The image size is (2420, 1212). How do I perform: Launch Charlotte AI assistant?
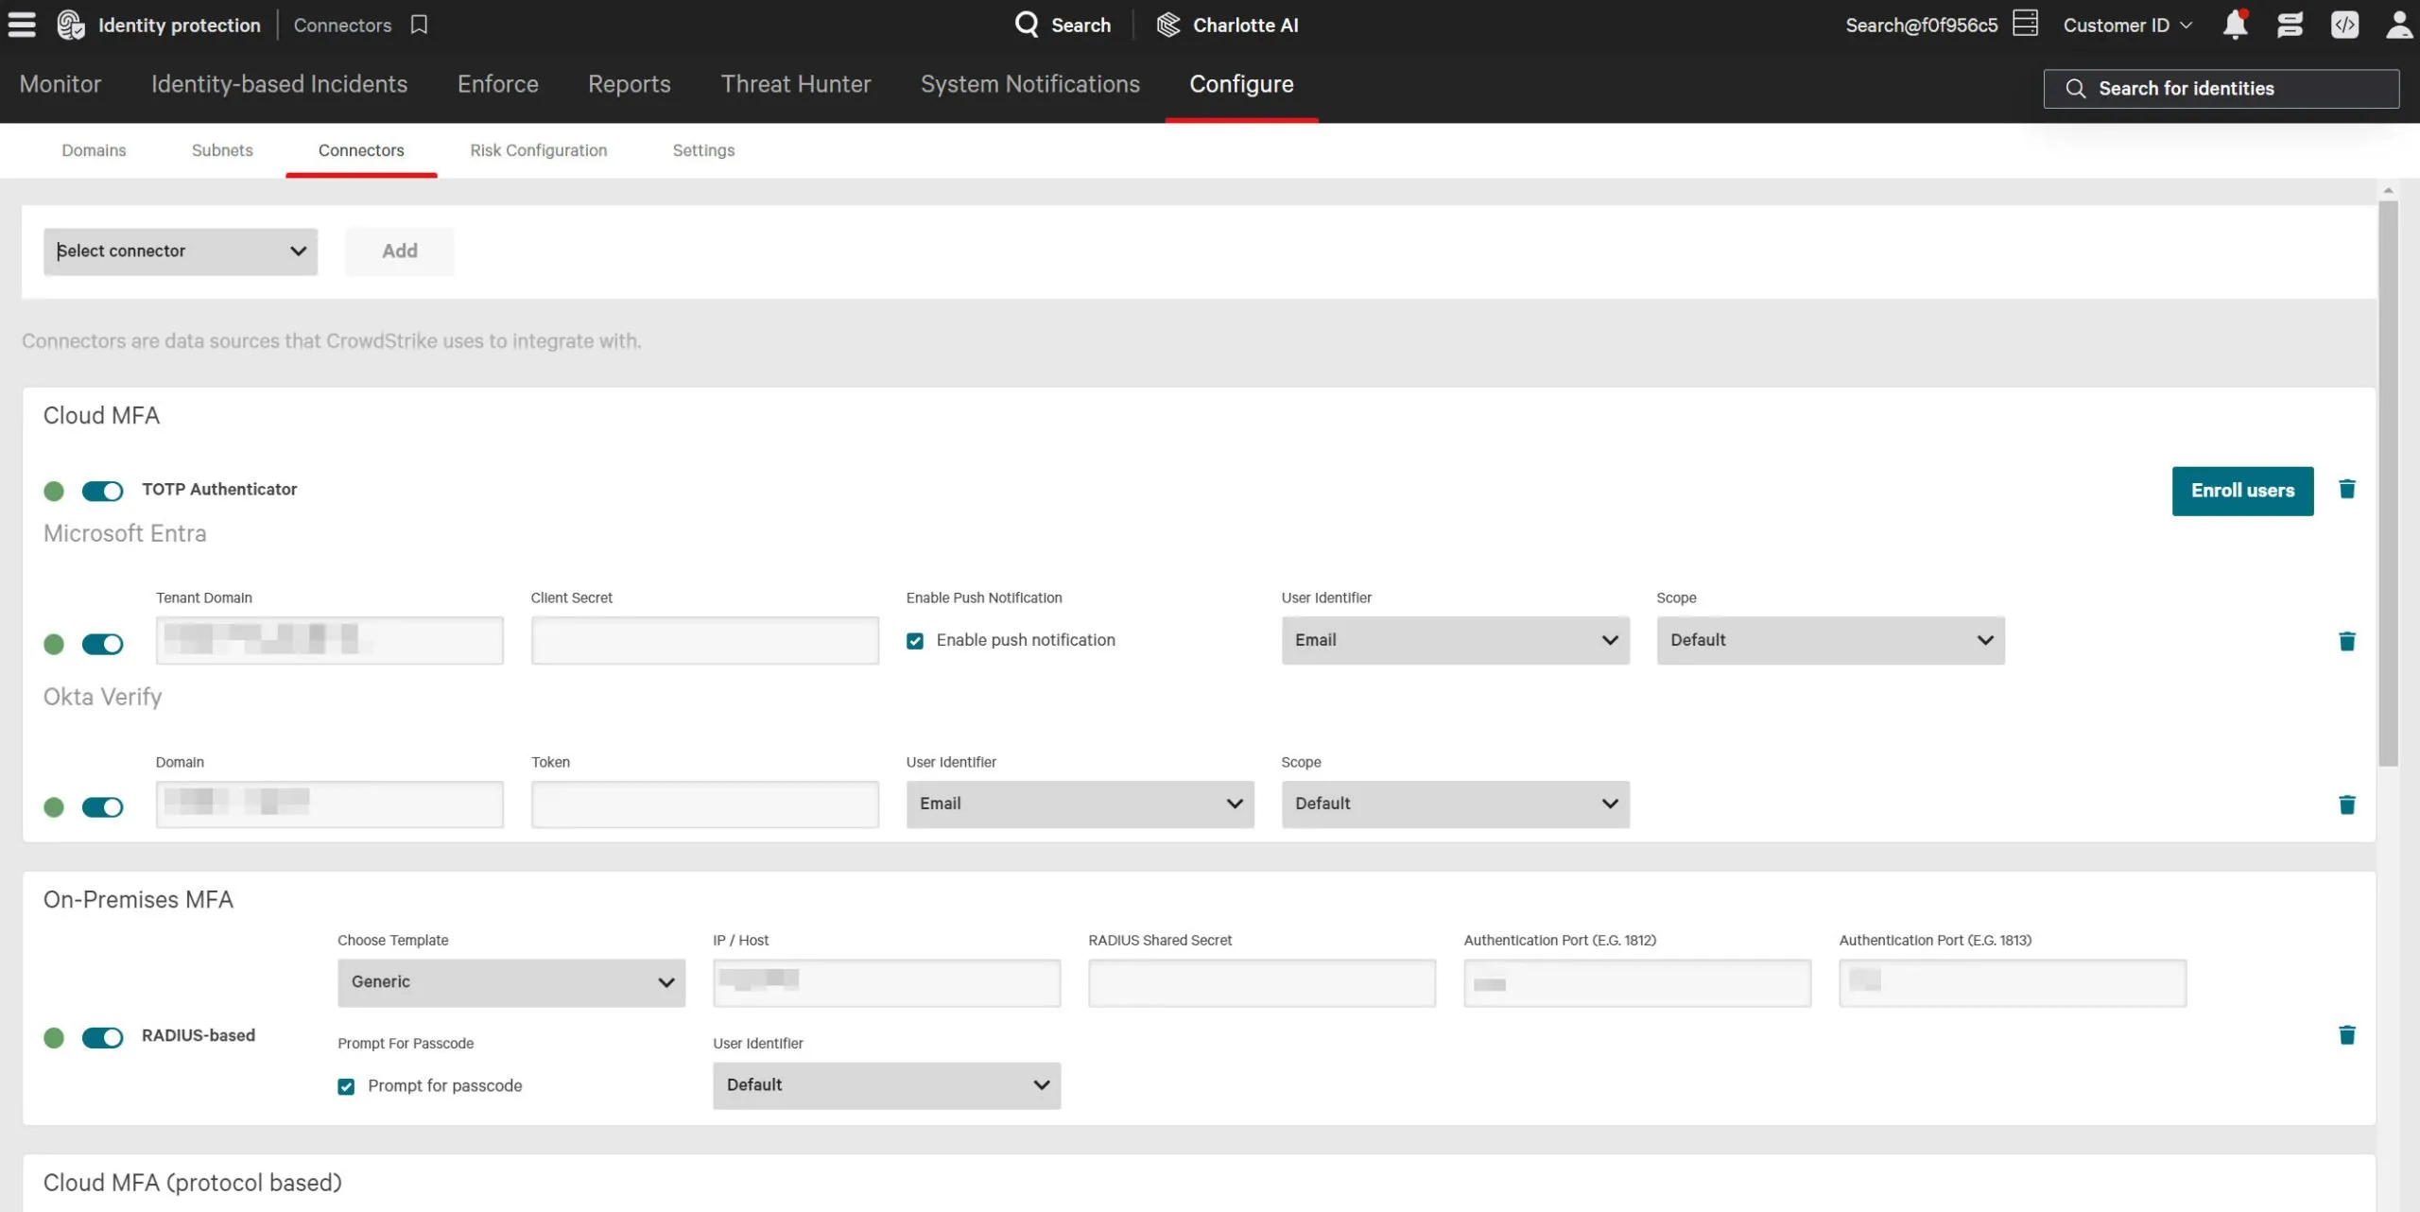1227,25
